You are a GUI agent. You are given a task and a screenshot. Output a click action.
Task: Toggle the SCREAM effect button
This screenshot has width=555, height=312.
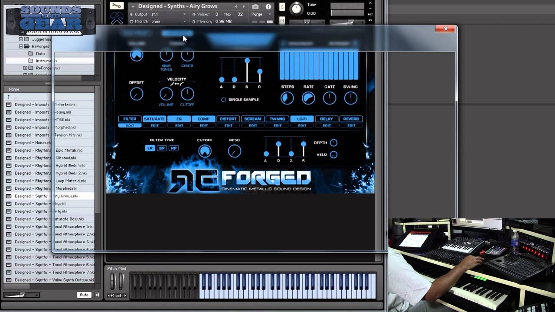pos(253,119)
